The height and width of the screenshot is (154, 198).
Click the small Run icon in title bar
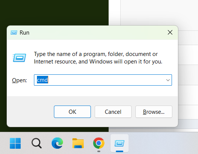[x=14, y=33]
